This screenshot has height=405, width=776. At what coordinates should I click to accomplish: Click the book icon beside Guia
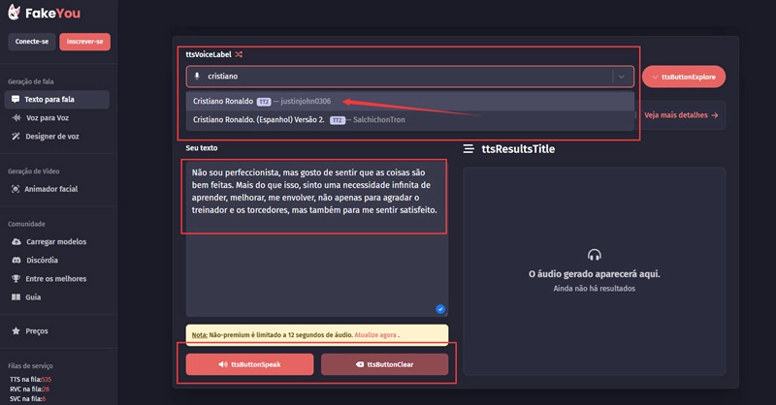coord(16,297)
